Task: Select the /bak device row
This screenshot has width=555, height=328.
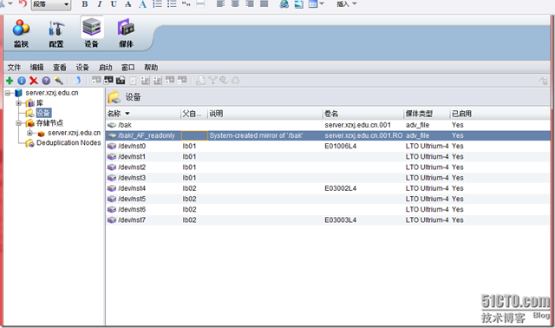Action: point(328,125)
